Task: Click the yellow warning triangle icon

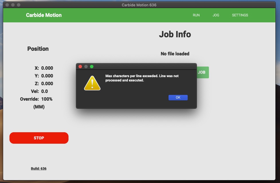Action: coord(92,83)
